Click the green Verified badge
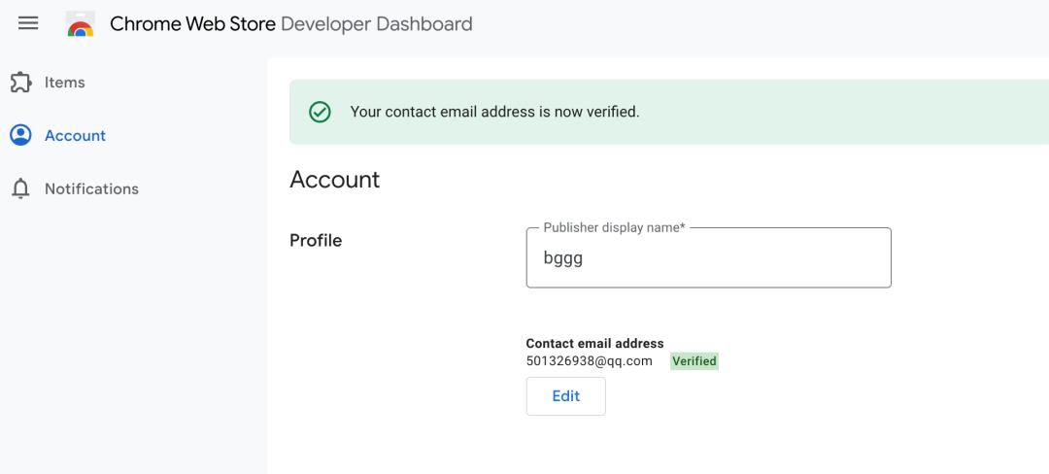 [694, 361]
